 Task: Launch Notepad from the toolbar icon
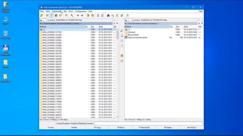(x=128, y=15)
